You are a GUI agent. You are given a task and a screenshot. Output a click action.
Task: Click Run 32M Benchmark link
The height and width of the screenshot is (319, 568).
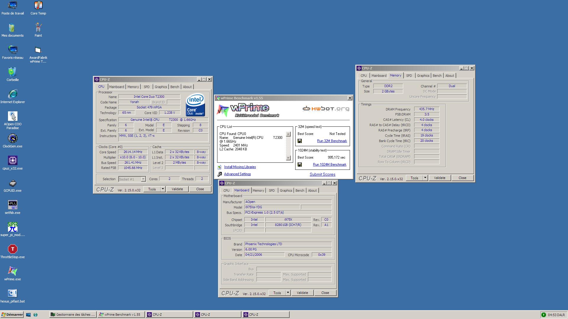click(x=332, y=141)
